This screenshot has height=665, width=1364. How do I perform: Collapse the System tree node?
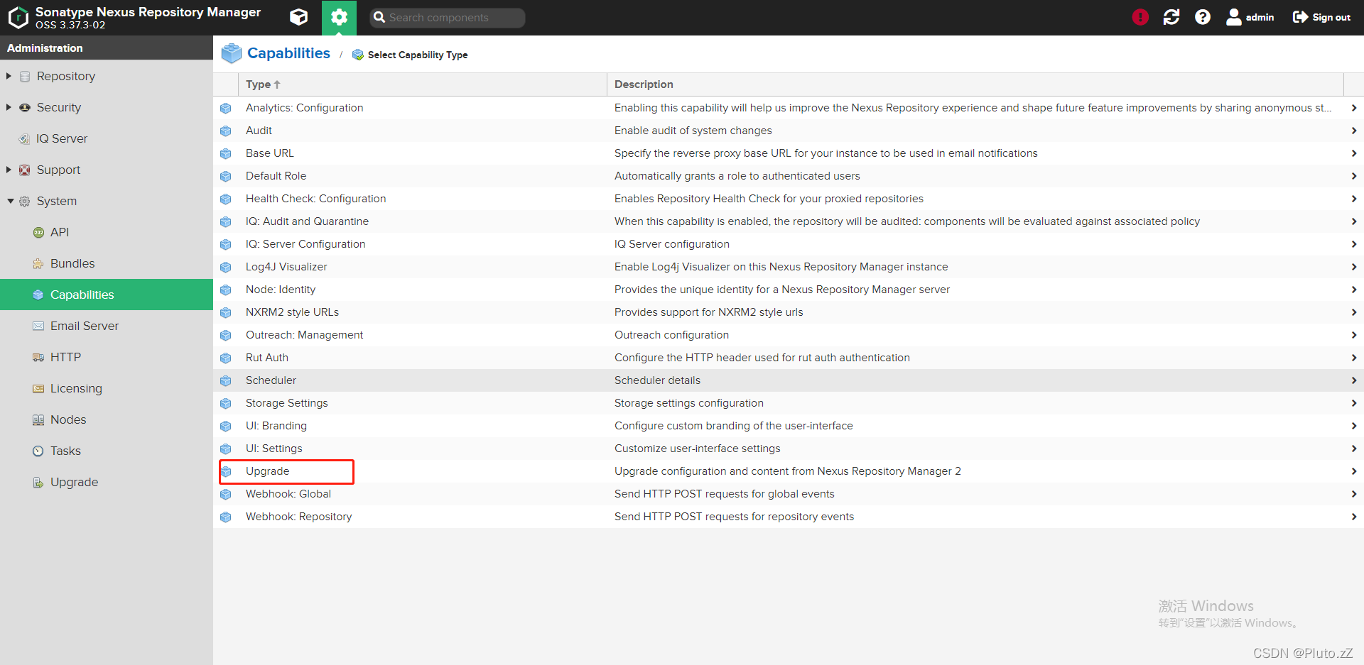pos(11,201)
